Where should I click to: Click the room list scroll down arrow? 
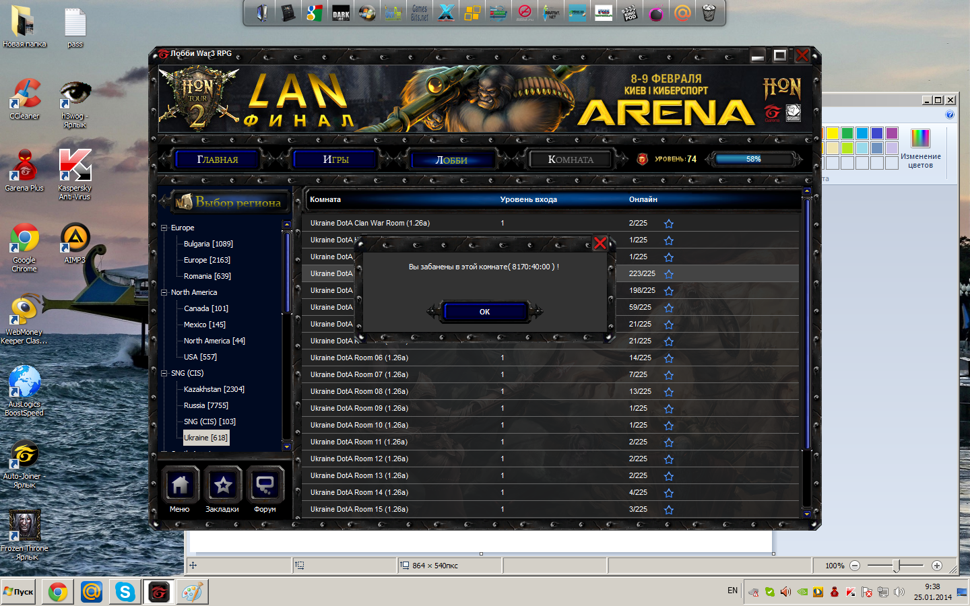pos(807,514)
